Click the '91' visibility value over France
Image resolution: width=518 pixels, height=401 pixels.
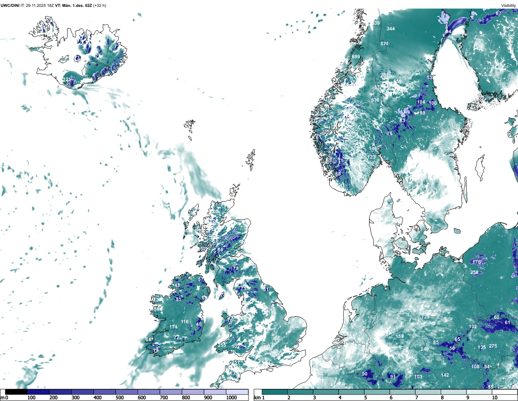tap(393, 377)
